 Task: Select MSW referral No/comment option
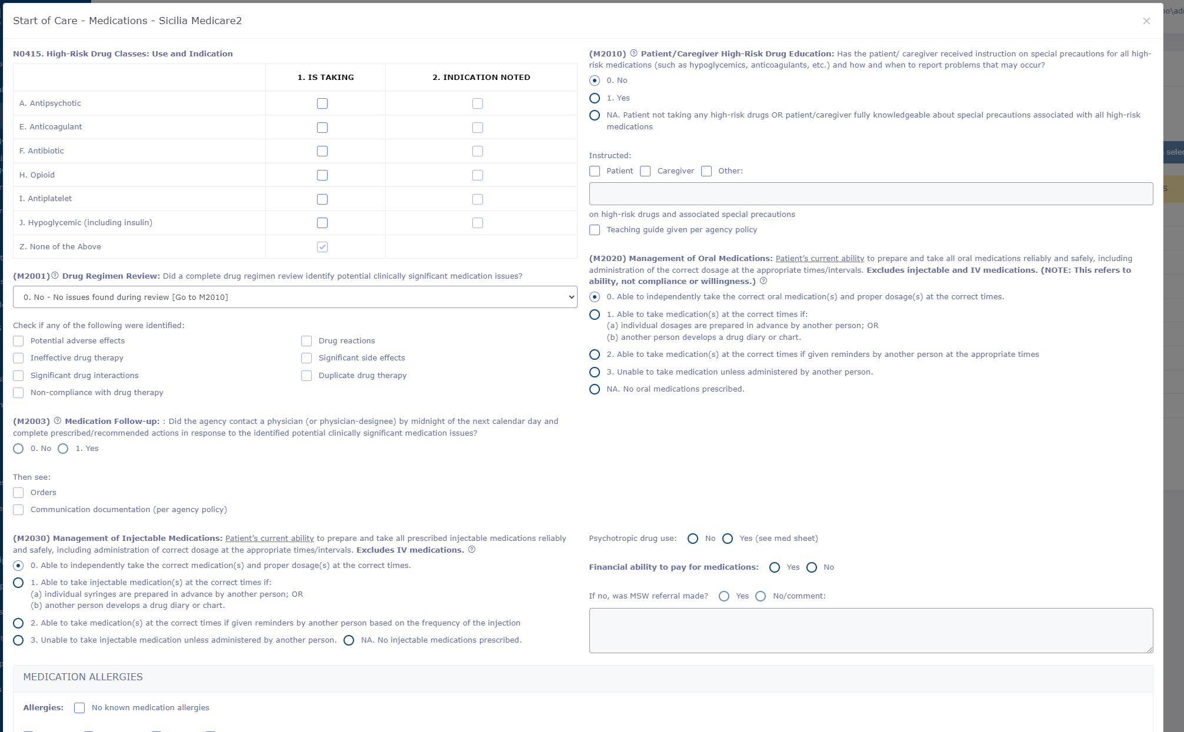click(x=761, y=596)
